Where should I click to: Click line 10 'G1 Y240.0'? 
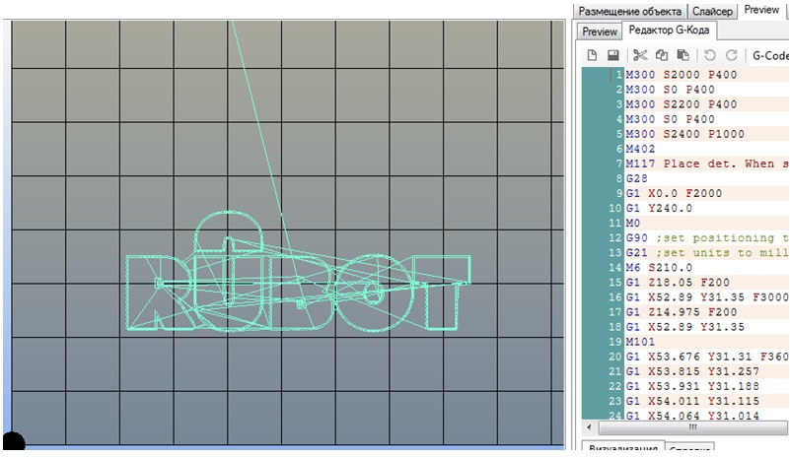659,209
